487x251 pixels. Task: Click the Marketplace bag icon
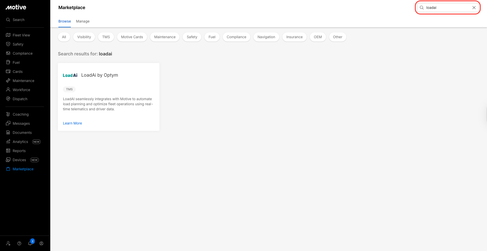(8, 169)
